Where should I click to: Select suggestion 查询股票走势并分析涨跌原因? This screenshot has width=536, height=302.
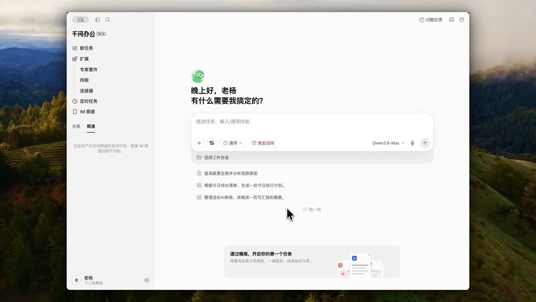pyautogui.click(x=227, y=173)
